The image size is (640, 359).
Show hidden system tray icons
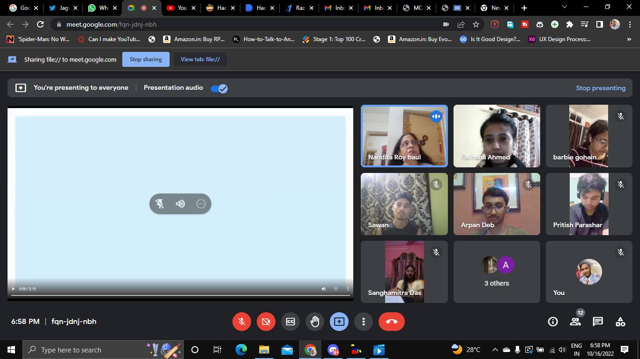[495, 350]
